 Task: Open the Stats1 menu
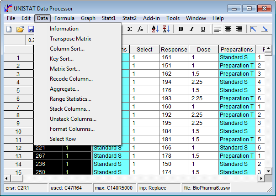coord(109,18)
